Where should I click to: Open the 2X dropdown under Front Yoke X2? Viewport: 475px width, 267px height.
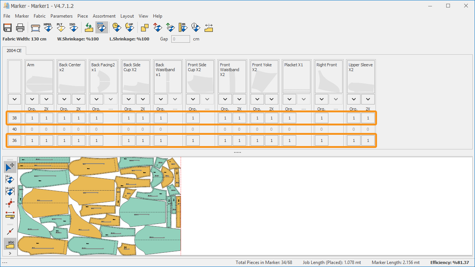pos(272,99)
